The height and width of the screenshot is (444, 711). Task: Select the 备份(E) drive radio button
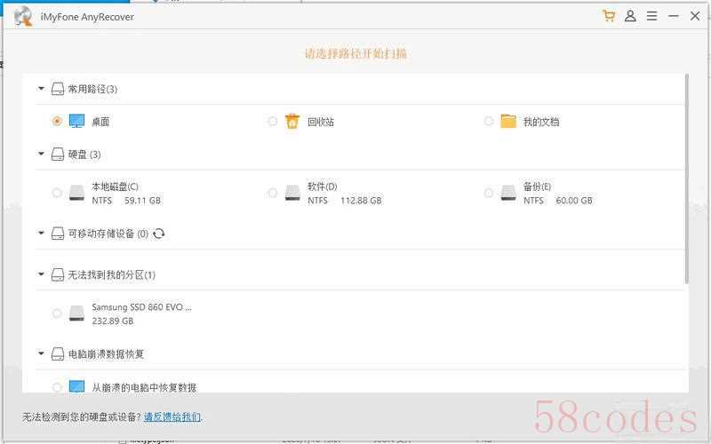[488, 193]
